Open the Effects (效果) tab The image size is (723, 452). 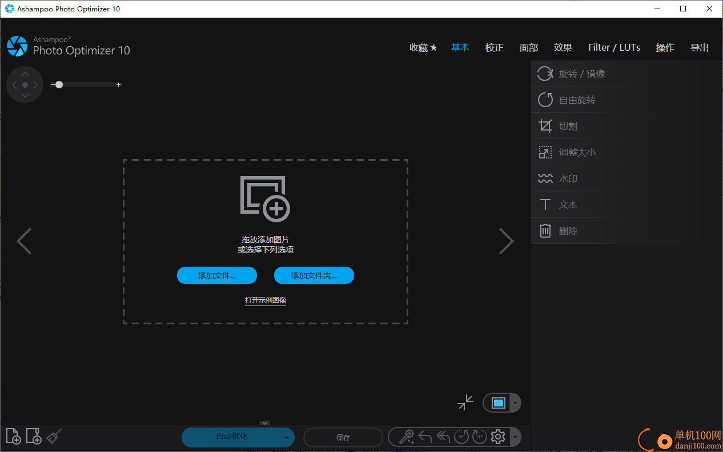[563, 48]
